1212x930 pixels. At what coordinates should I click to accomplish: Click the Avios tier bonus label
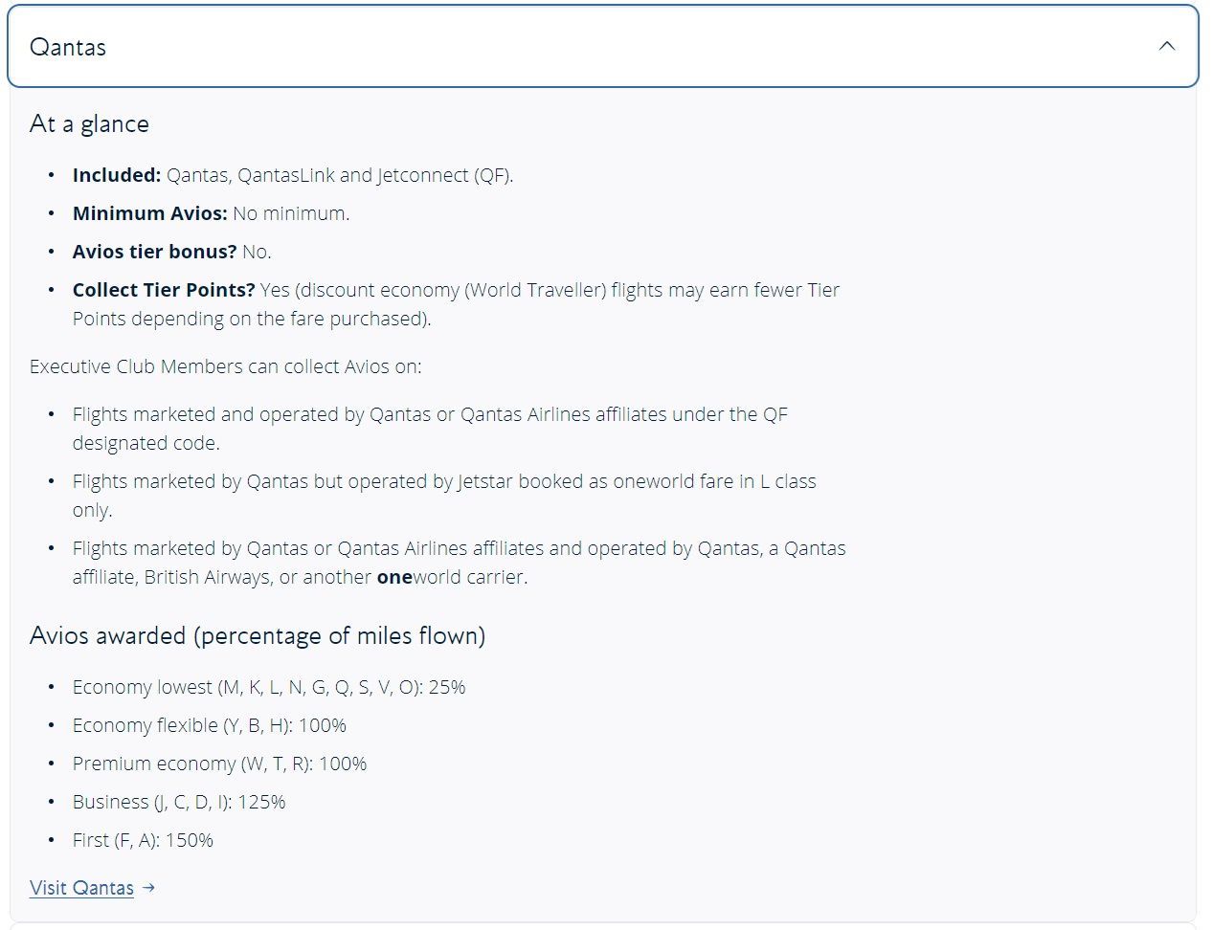[154, 252]
